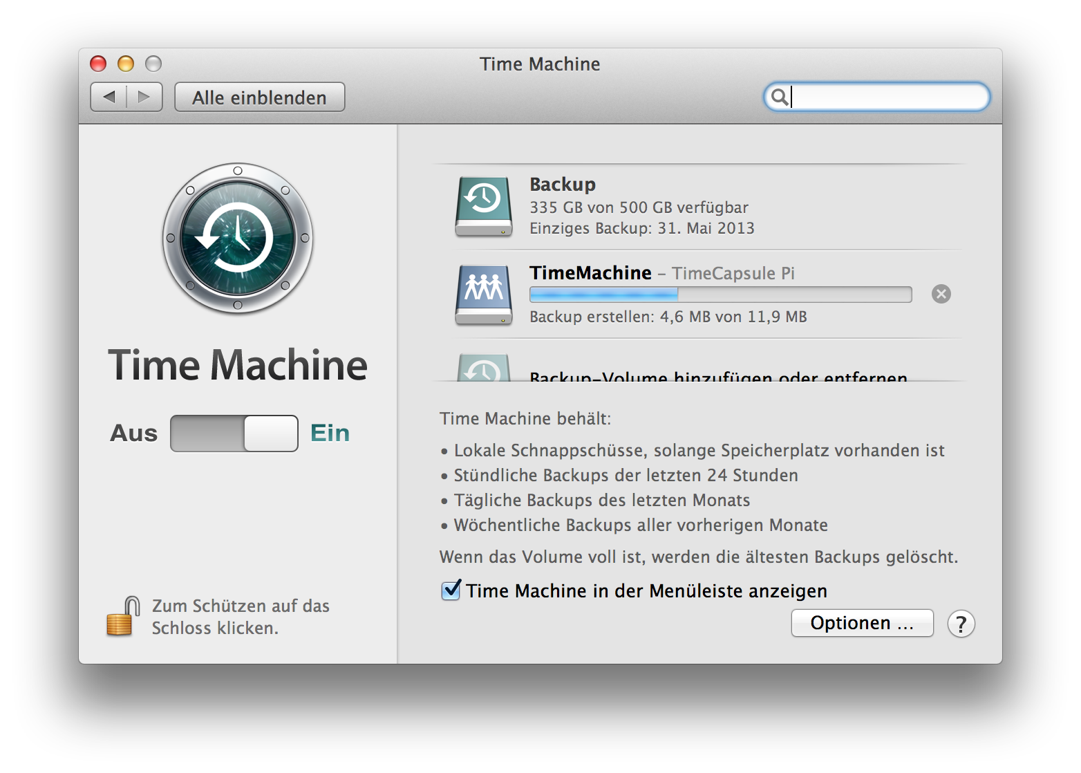Click the add or remove backup volume icon
This screenshot has width=1081, height=773.
pos(484,367)
